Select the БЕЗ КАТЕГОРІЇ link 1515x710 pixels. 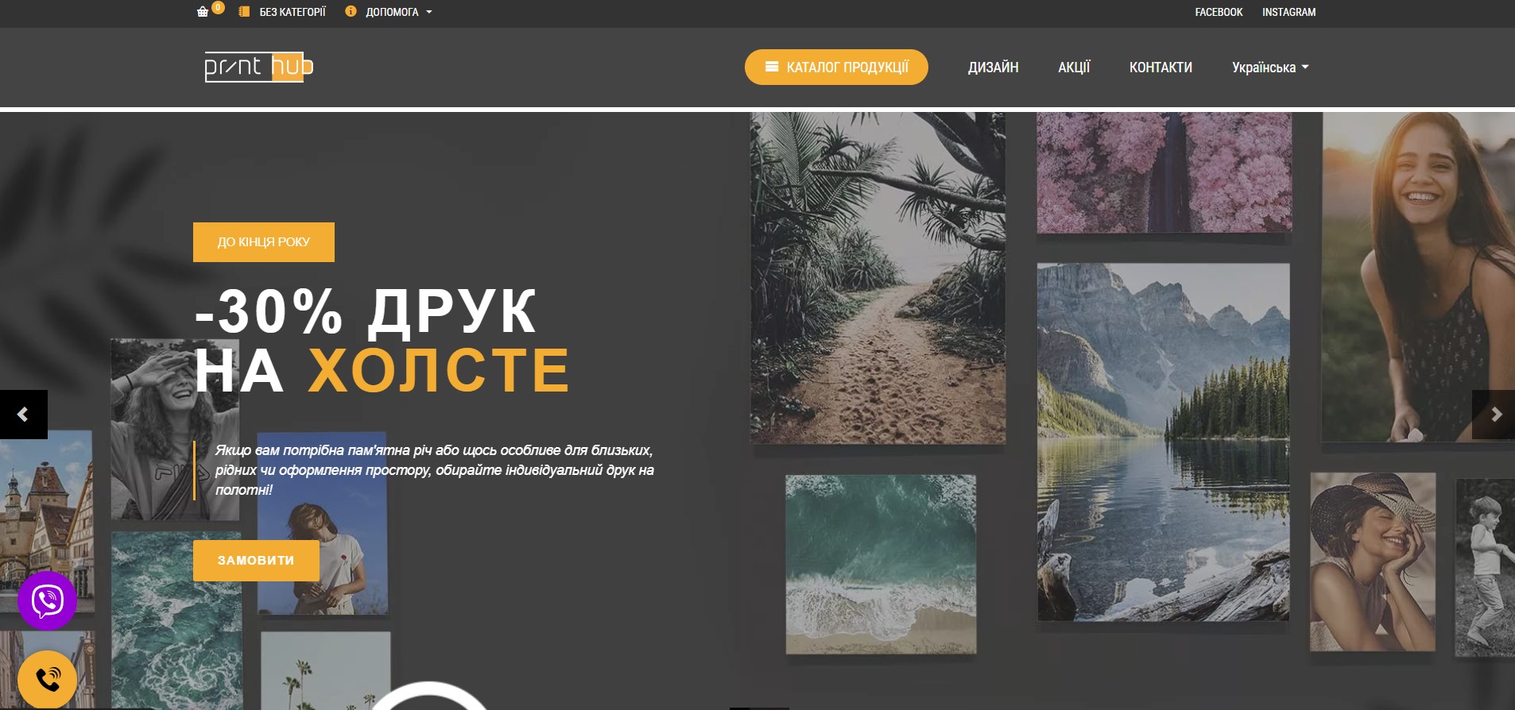pos(293,12)
